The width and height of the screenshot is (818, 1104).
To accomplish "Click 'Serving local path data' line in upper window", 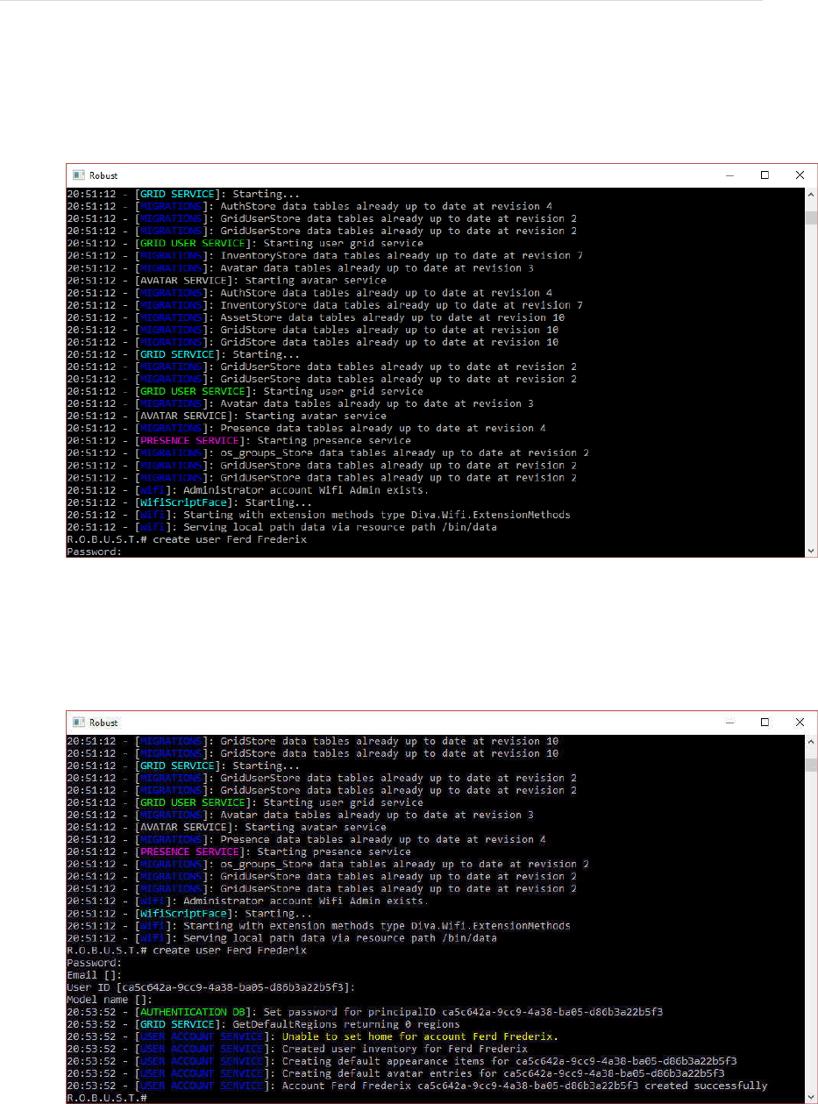I will coord(281,527).
